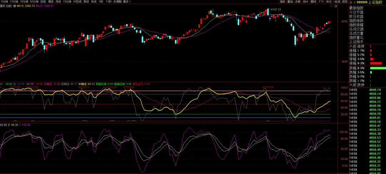Switch to the 5秒 period tab

point(101,1)
